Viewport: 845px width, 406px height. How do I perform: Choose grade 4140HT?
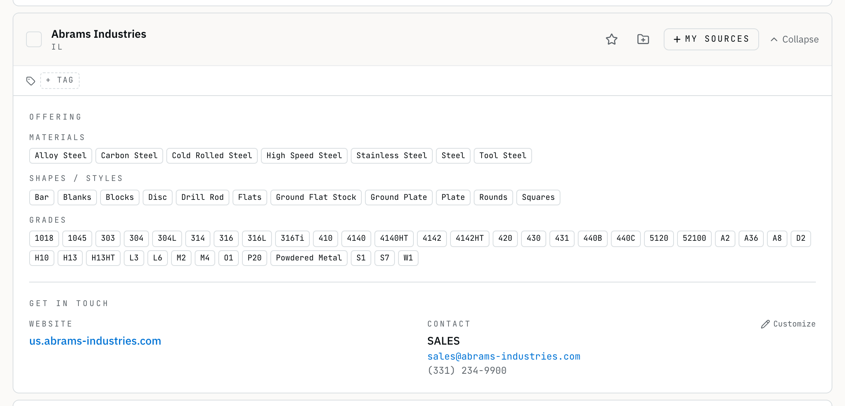[x=394, y=238]
